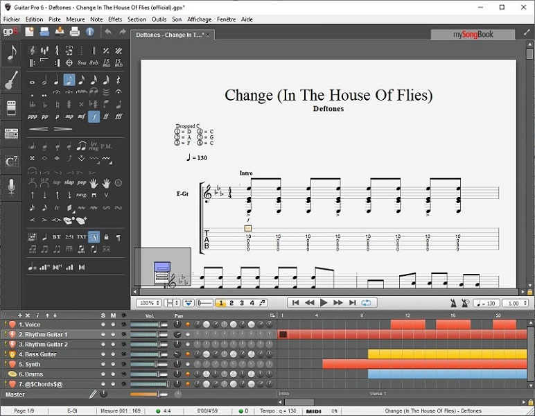Screen dimensions: 535x416
Task: Adjust the 1.00 playback speed stepper
Action: 516,303
